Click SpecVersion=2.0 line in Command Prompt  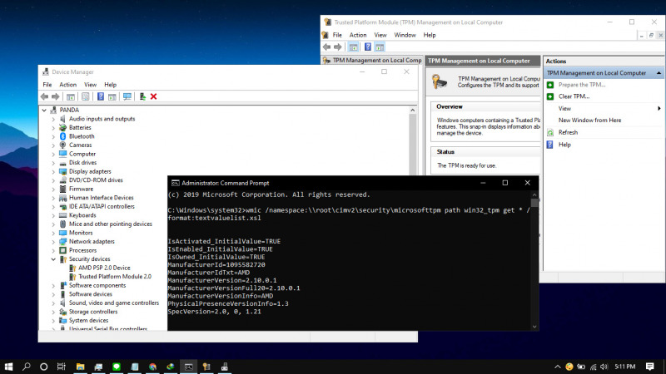coord(215,312)
